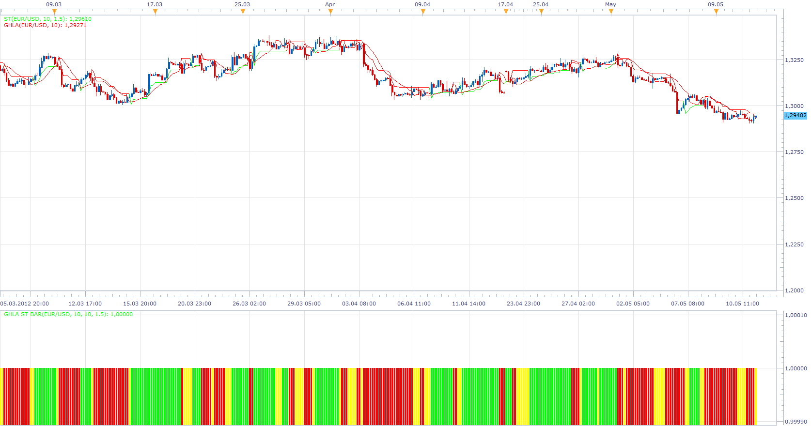
Task: Click the 15.03 20:00 time label
Action: (140, 304)
